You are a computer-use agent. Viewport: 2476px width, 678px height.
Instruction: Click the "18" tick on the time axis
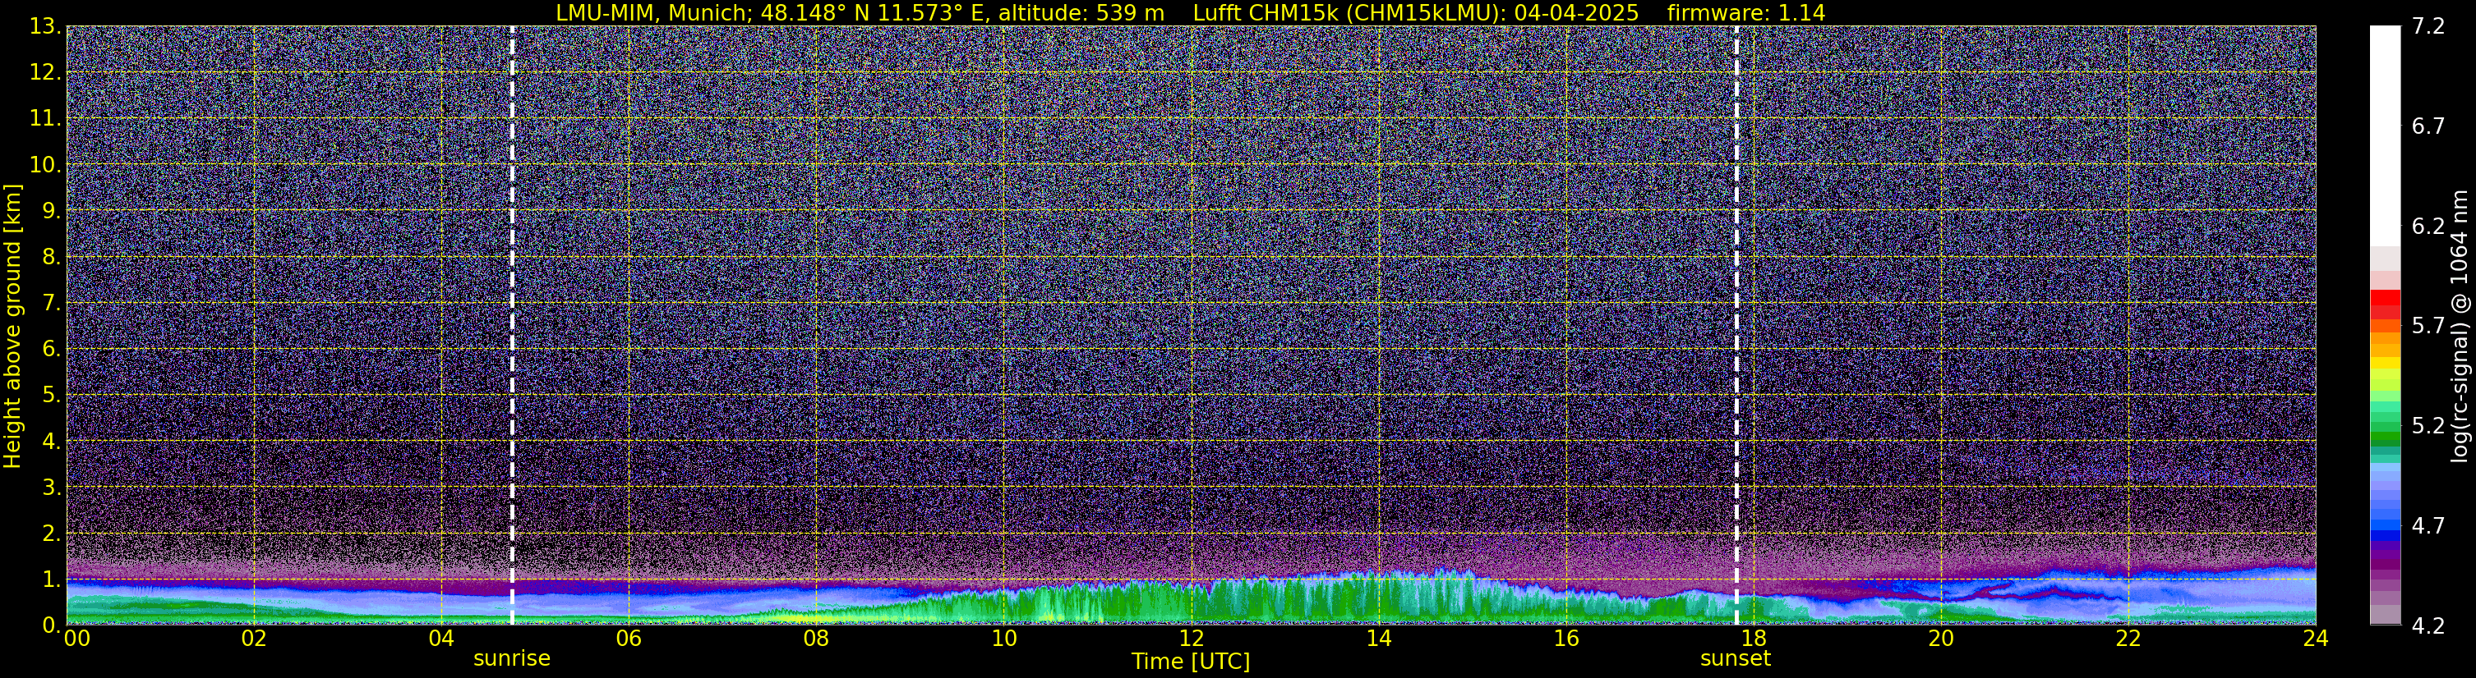[1753, 639]
